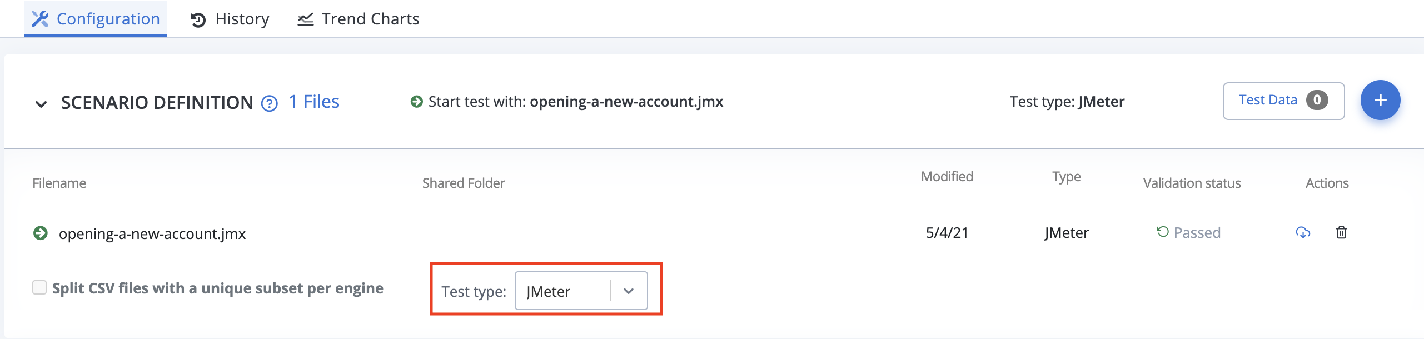Click the Trend Charts graph icon

305,19
